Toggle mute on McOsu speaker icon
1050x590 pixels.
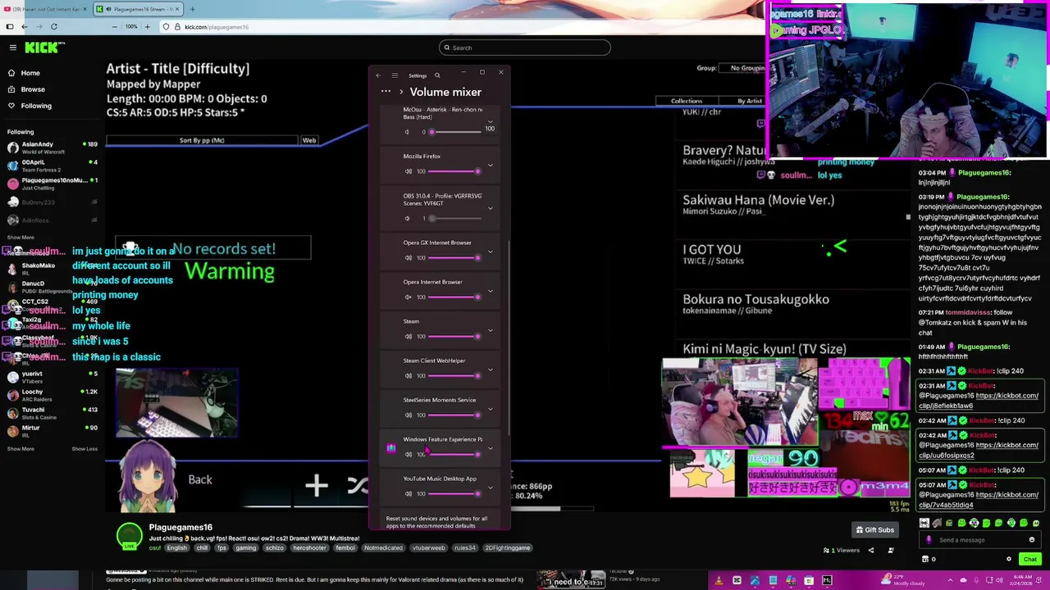tap(407, 132)
